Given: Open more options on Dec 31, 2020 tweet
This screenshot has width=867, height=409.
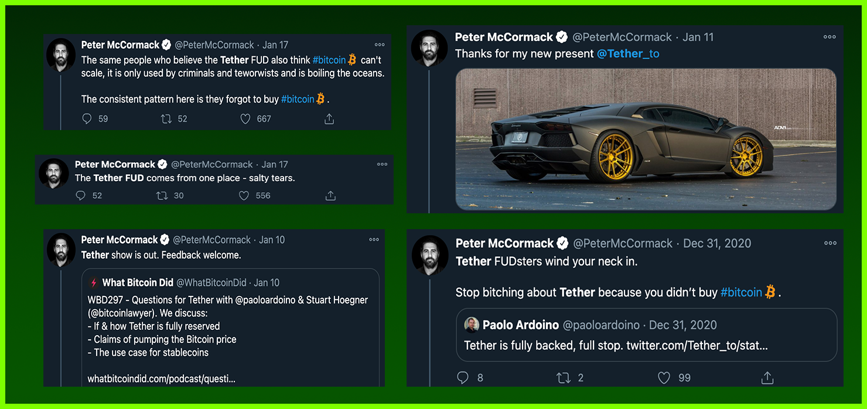Looking at the screenshot, I should click(830, 243).
